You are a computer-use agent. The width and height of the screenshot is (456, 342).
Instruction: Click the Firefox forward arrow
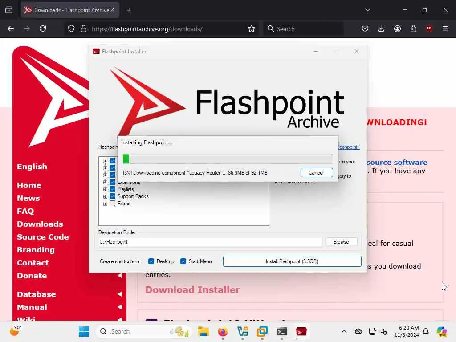(x=27, y=29)
